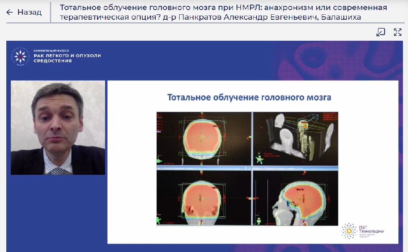Click the 3D skeleton view panel
The height and width of the screenshot is (252, 408).
pyautogui.click(x=295, y=139)
